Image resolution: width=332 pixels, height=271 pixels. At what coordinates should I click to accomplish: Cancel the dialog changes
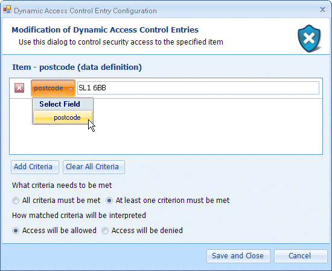(x=301, y=256)
